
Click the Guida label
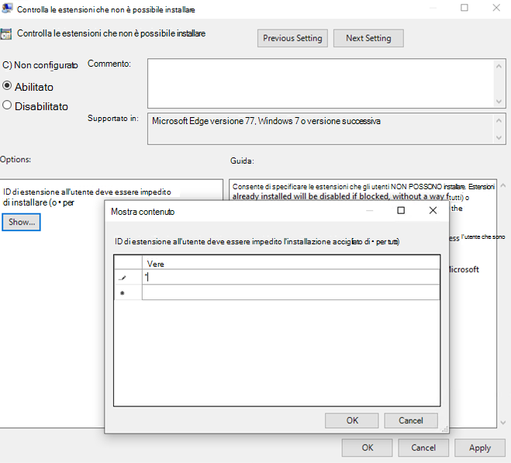242,161
